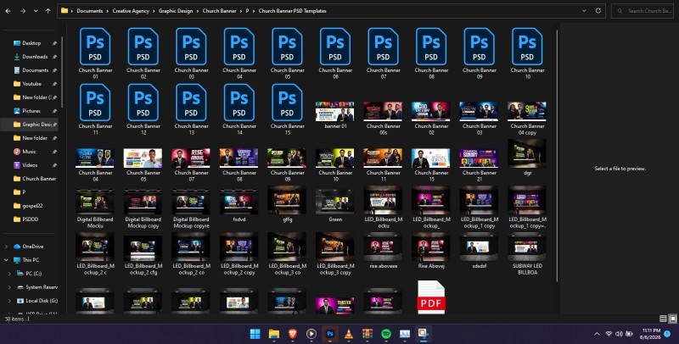Open VLC media player from taskbar

point(349,334)
